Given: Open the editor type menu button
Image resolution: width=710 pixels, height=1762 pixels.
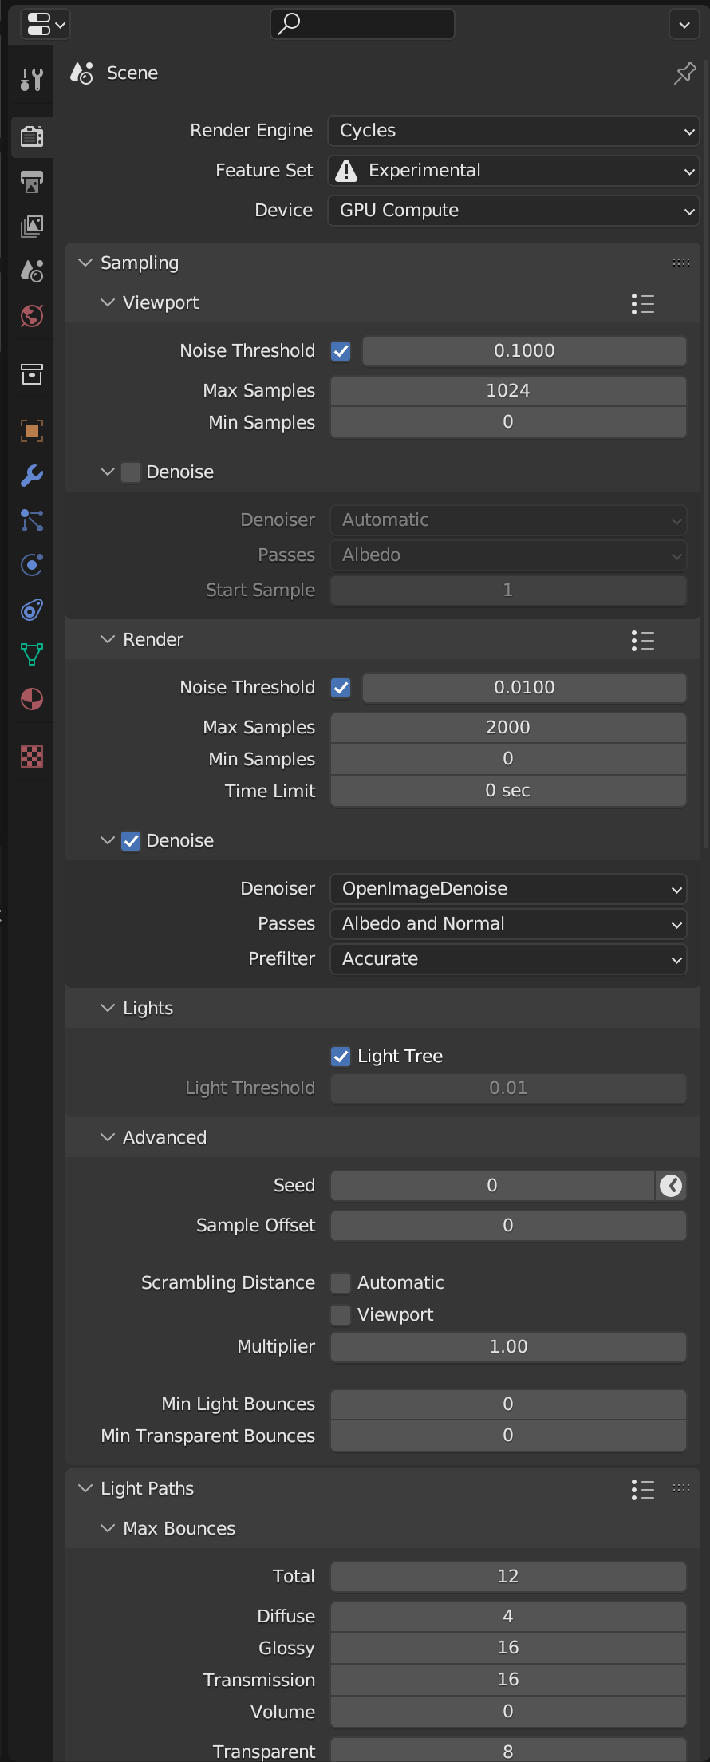Looking at the screenshot, I should tap(45, 24).
